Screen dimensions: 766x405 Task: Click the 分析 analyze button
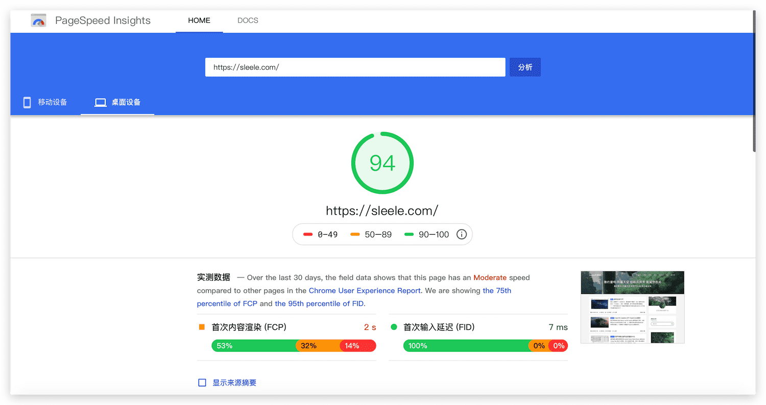525,67
